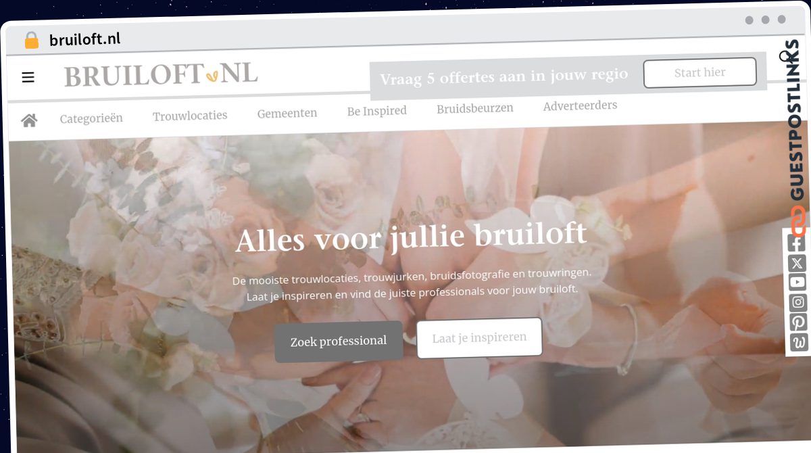Click the search magnifier icon
The height and width of the screenshot is (453, 811).
[785, 57]
